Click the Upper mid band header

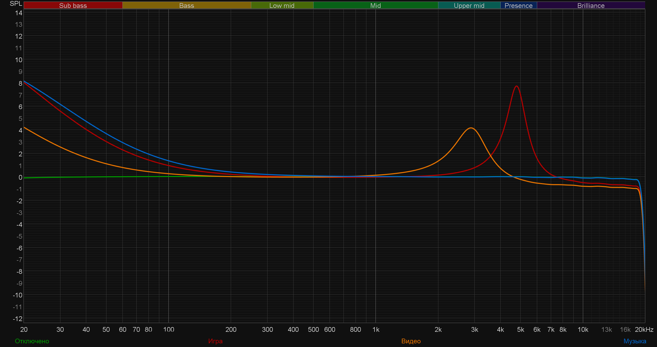click(469, 6)
